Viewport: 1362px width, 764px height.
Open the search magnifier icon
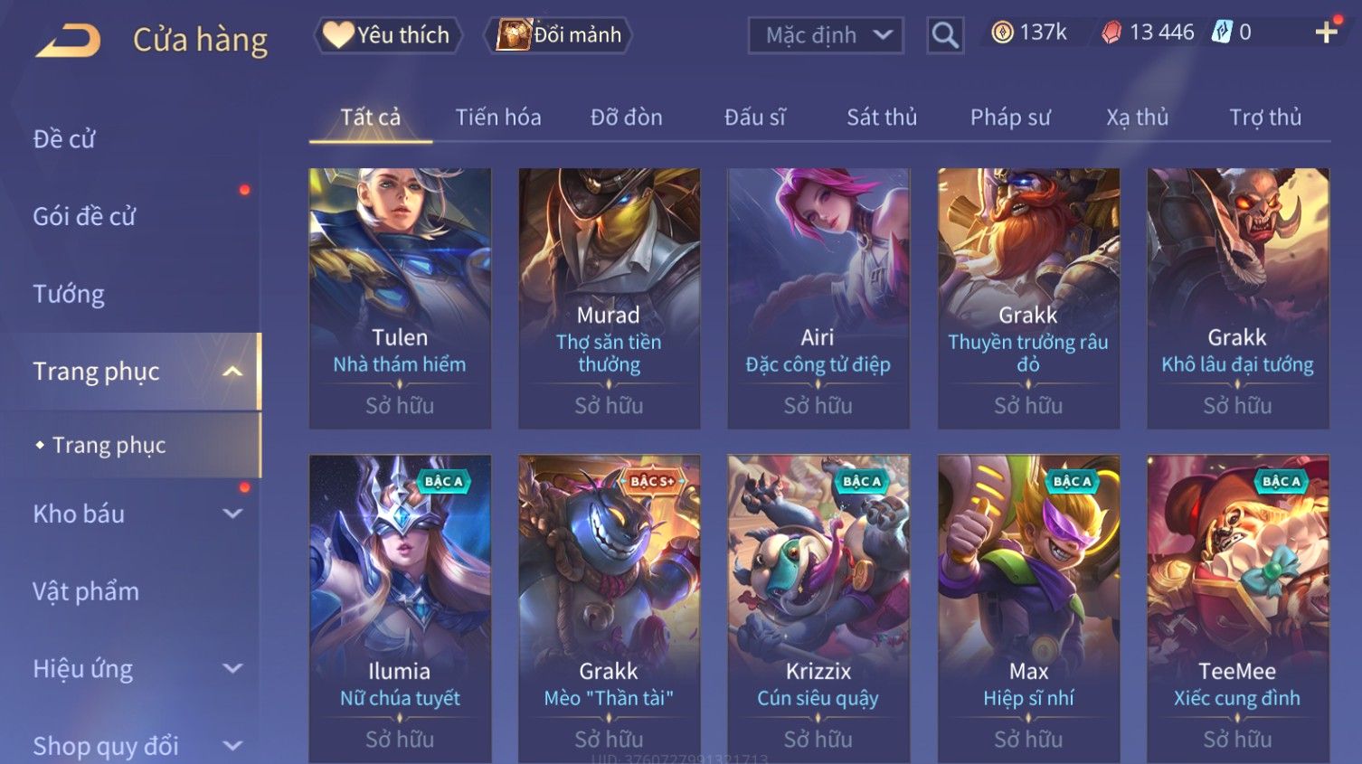(945, 35)
